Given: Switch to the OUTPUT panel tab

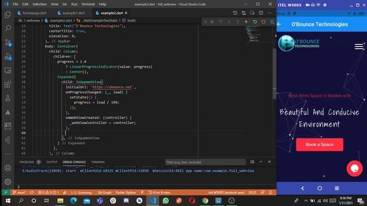Looking at the screenshot, I should pos(52,162).
